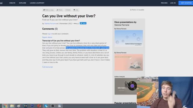Click the Public & reusable label
Viewport: 193px width, 108px height.
137,10
